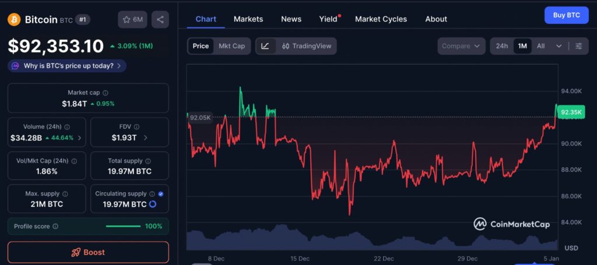
Task: Open the share icon button
Action: pyautogui.click(x=160, y=19)
